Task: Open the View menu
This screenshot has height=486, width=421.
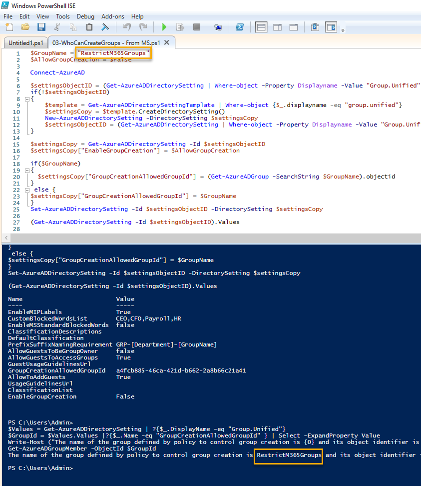Action: pyautogui.click(x=43, y=16)
